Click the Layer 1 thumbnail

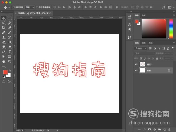(142, 64)
